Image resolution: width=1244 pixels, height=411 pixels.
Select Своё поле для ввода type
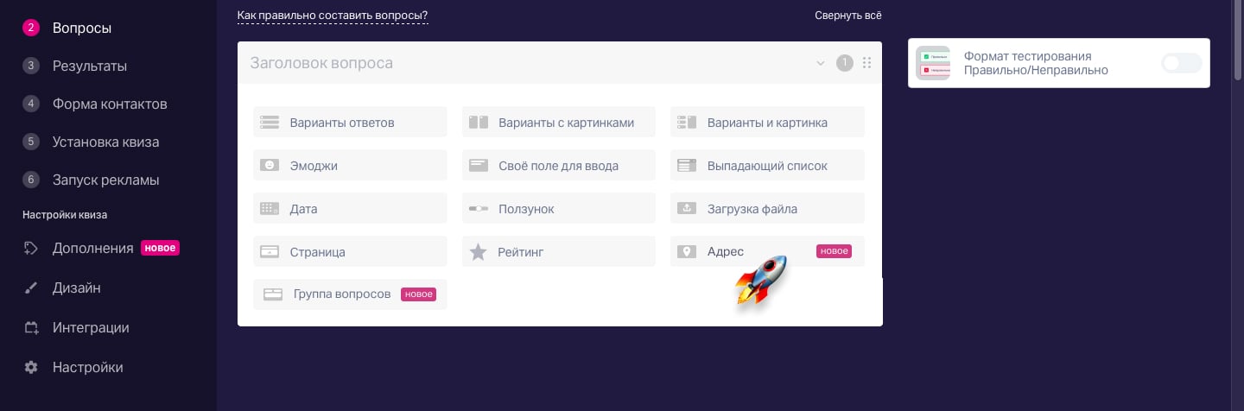coord(559,165)
